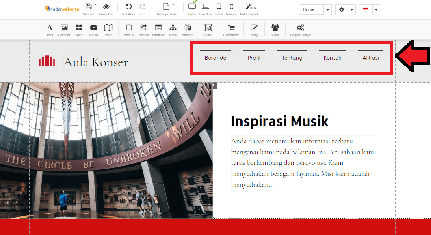Screen dimensions: 431x235
Task: Open the Beranda navigation menu item
Action: (x=216, y=58)
